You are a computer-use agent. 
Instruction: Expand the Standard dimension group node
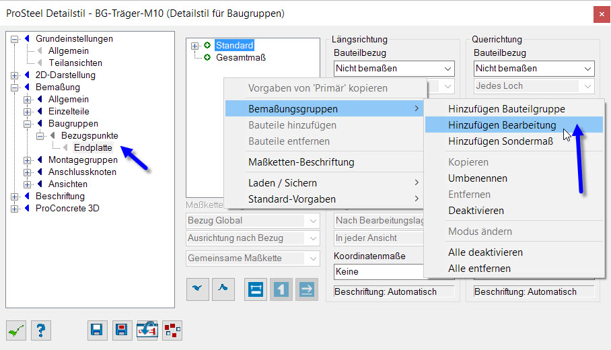pos(195,46)
